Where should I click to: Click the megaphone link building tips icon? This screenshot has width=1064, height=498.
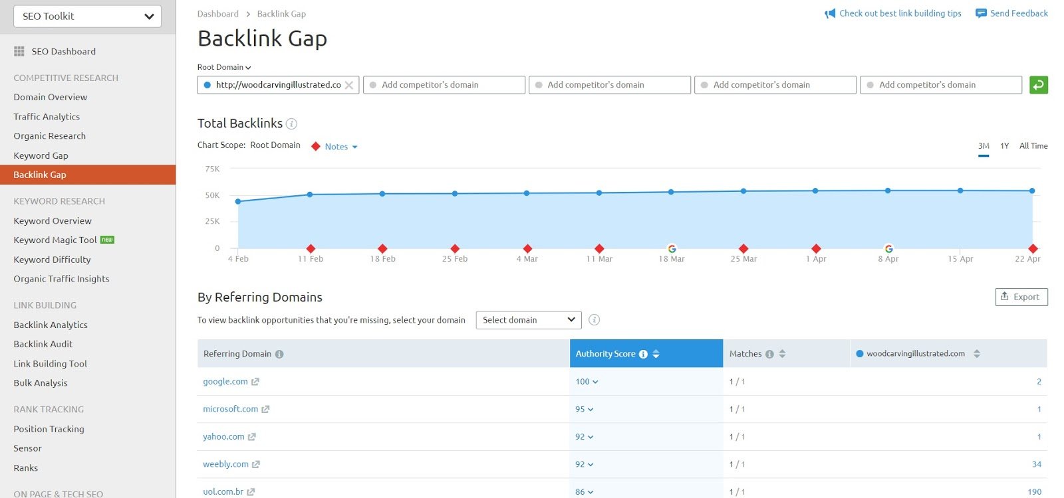click(x=830, y=13)
